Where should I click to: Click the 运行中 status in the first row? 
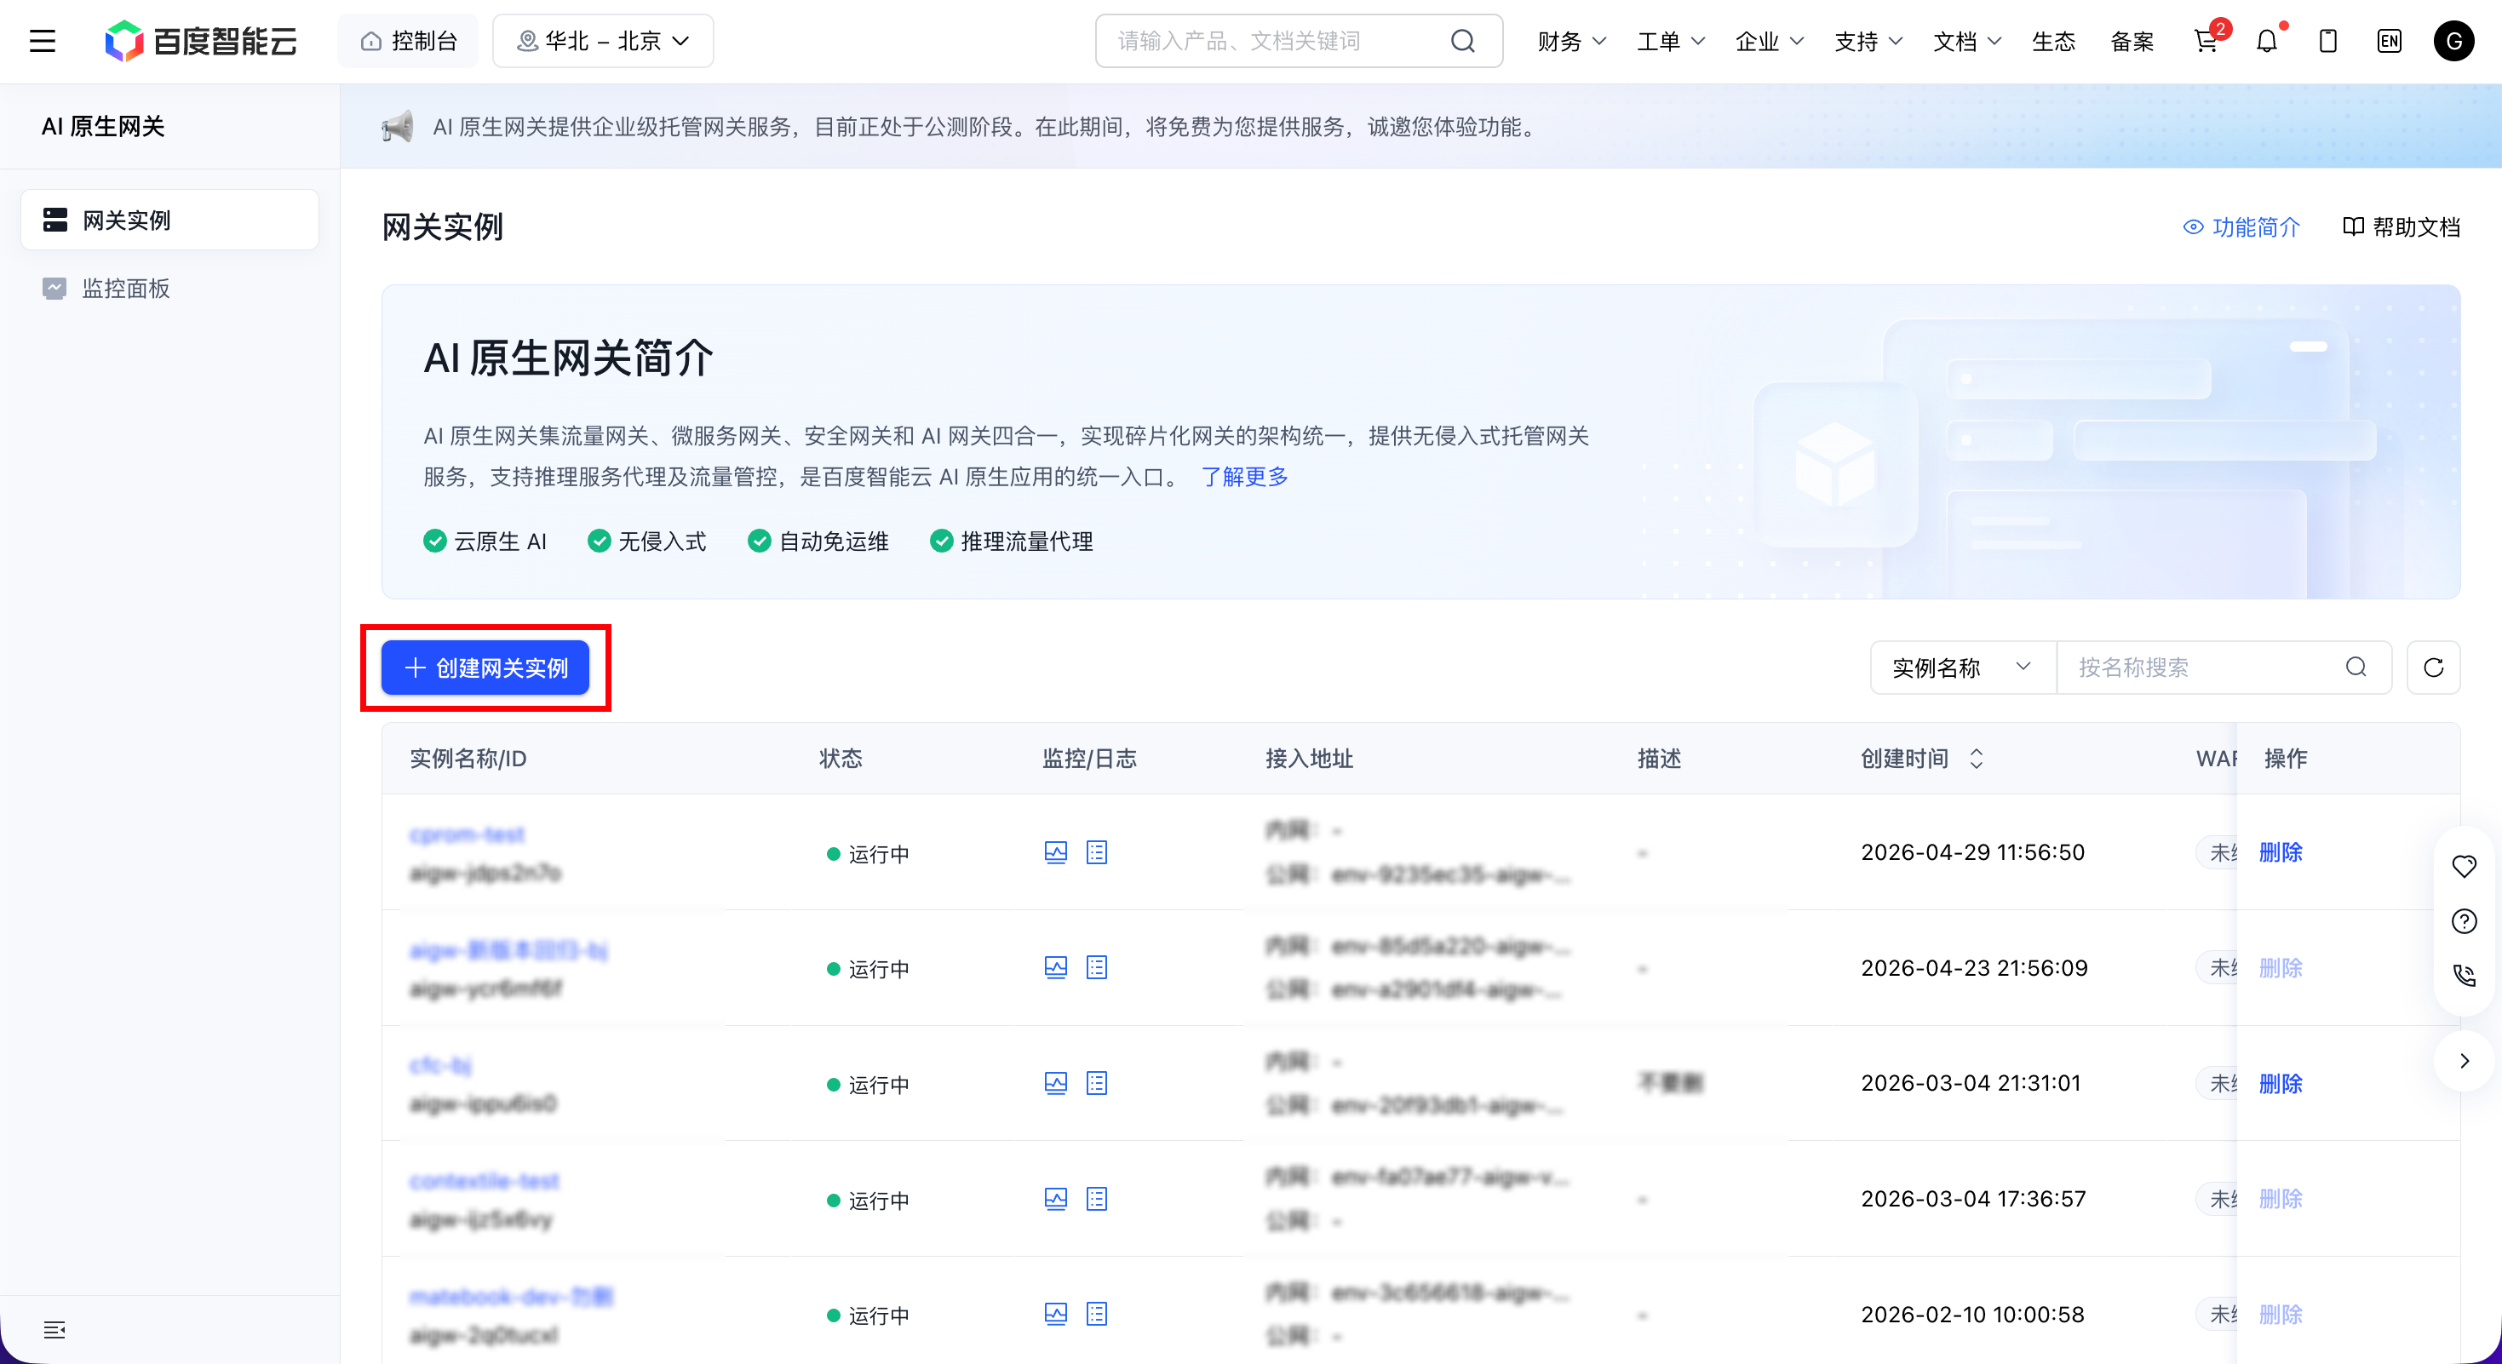pyautogui.click(x=867, y=853)
